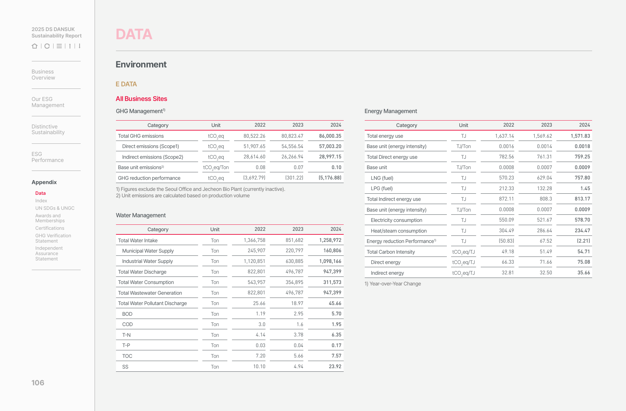
Task: Open Independent Assurance Statement link
Action: [49, 253]
